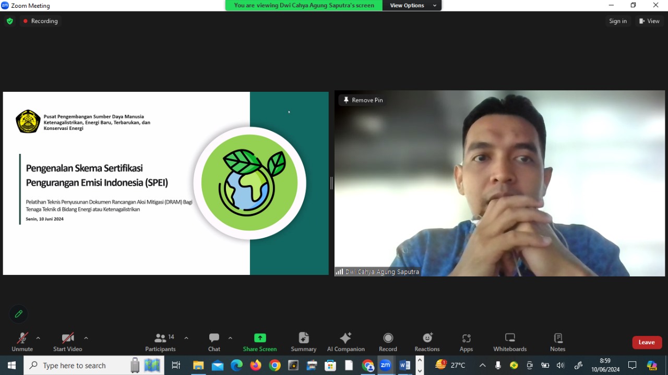Expand the Participants options arrow
The width and height of the screenshot is (668, 375).
point(186,338)
